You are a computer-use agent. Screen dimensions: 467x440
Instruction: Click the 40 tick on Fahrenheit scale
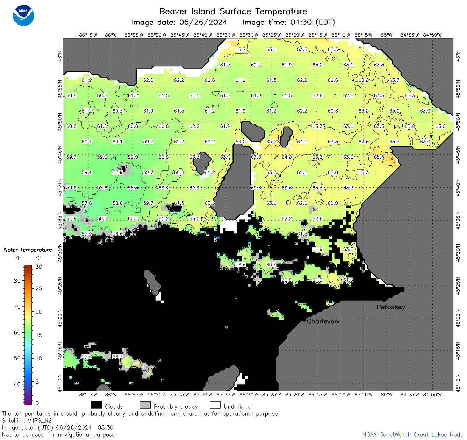click(17, 384)
